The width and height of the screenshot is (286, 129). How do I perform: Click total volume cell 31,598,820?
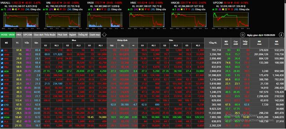tap(214, 75)
